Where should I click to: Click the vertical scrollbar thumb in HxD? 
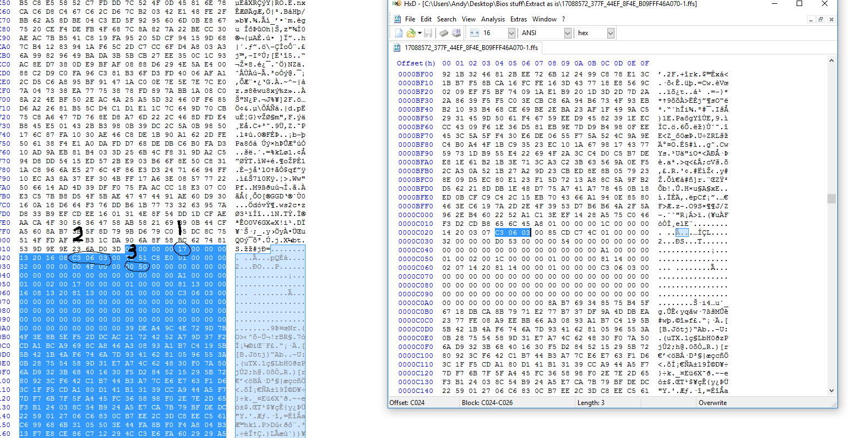831,198
